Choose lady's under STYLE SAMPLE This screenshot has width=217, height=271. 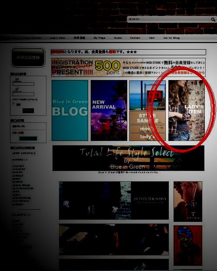[148, 137]
